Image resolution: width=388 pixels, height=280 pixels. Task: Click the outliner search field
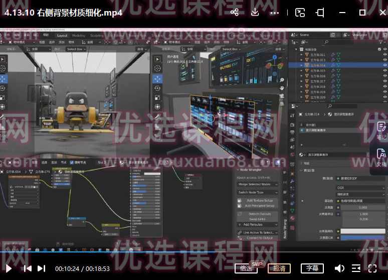click(x=338, y=42)
